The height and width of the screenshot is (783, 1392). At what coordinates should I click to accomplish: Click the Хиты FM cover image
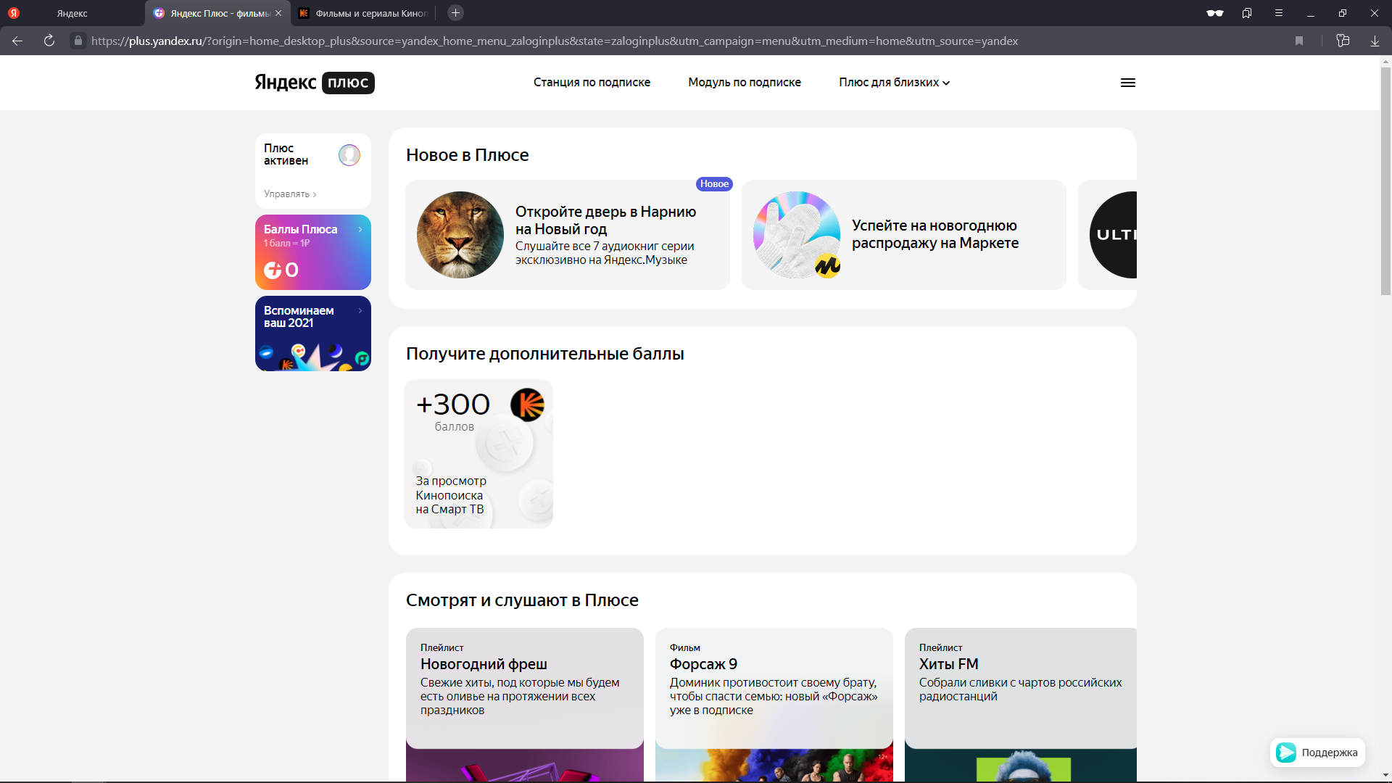[1021, 766]
